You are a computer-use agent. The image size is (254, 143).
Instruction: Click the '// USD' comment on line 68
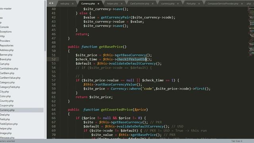(x=177, y=126)
